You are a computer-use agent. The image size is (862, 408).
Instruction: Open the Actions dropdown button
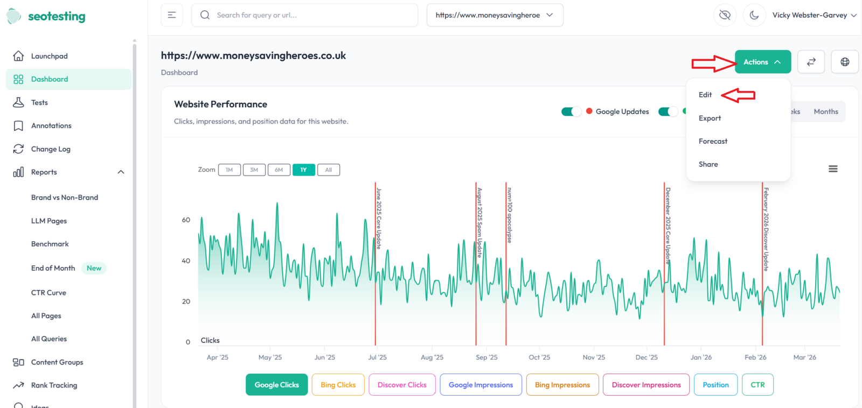[x=763, y=62]
